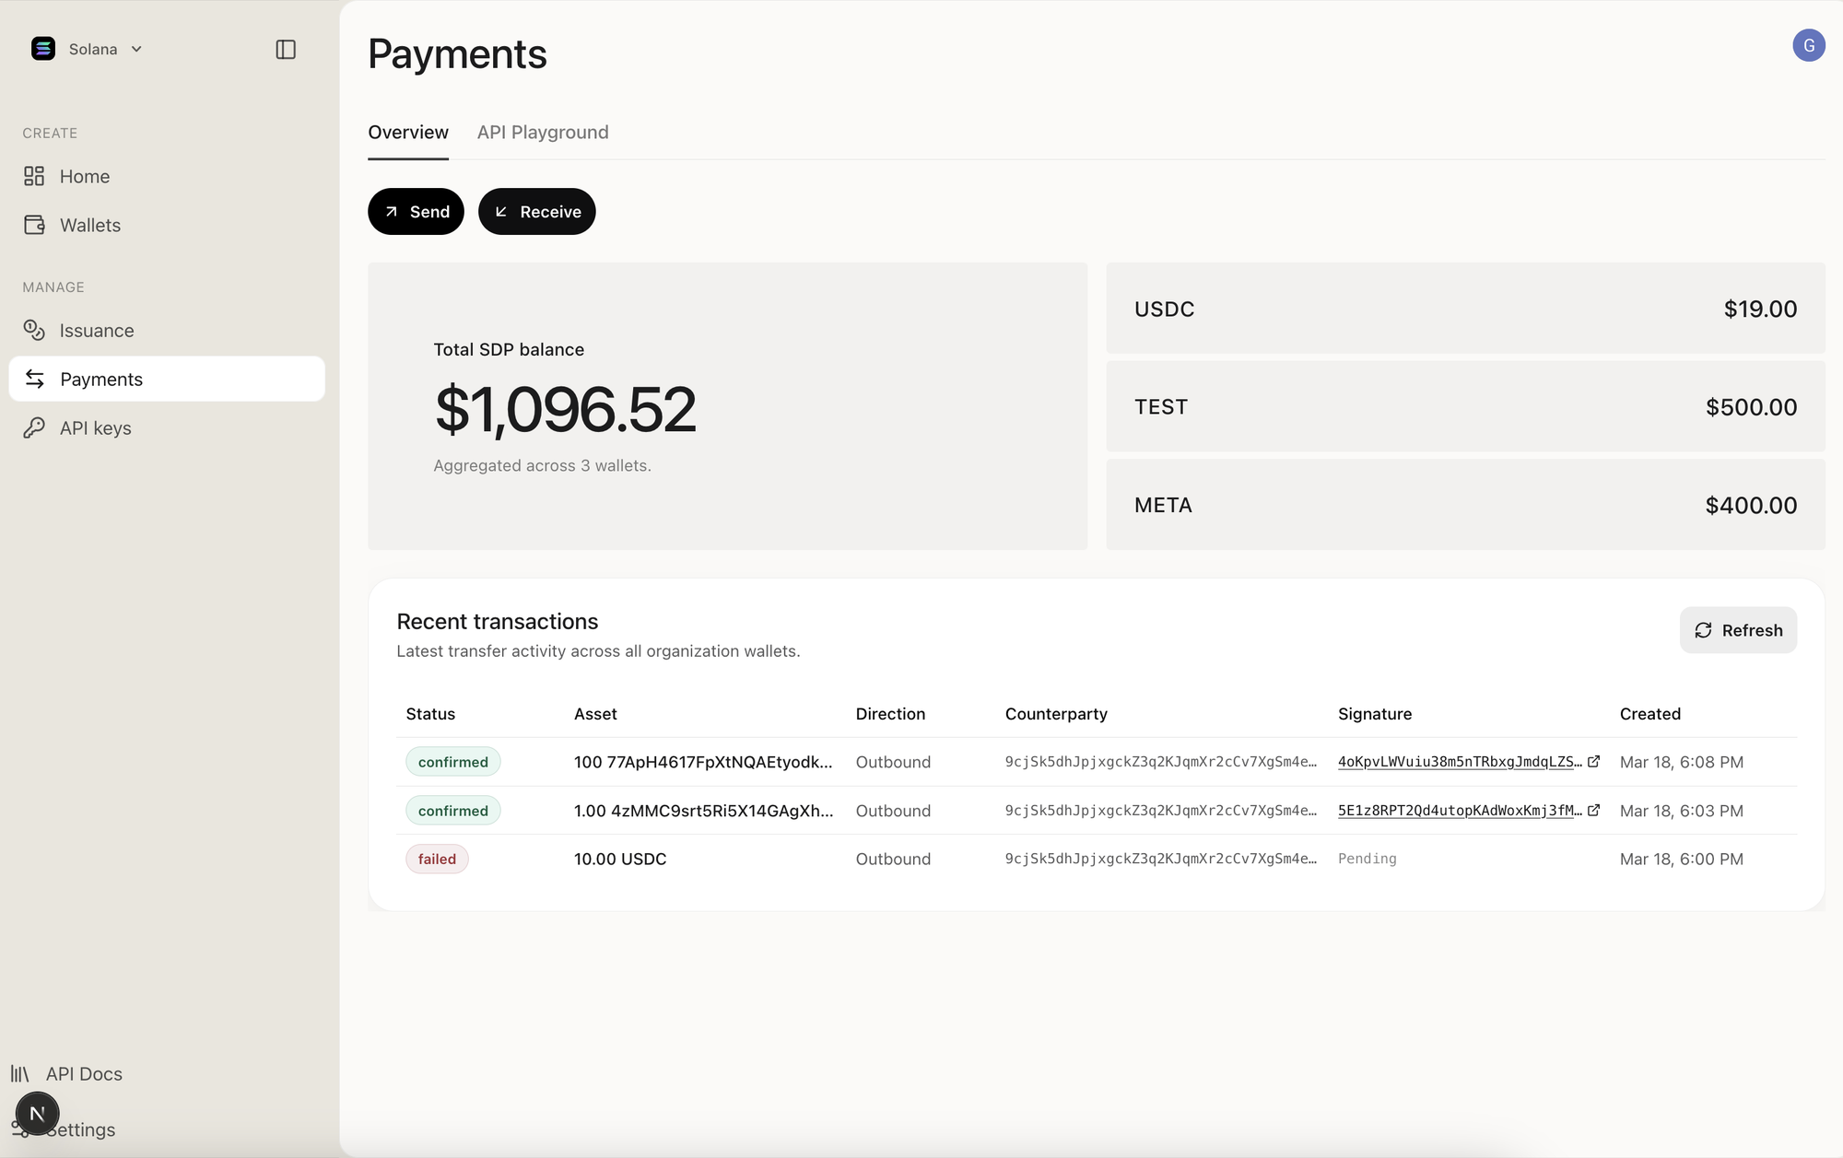Click the Solana logo icon

(x=43, y=49)
